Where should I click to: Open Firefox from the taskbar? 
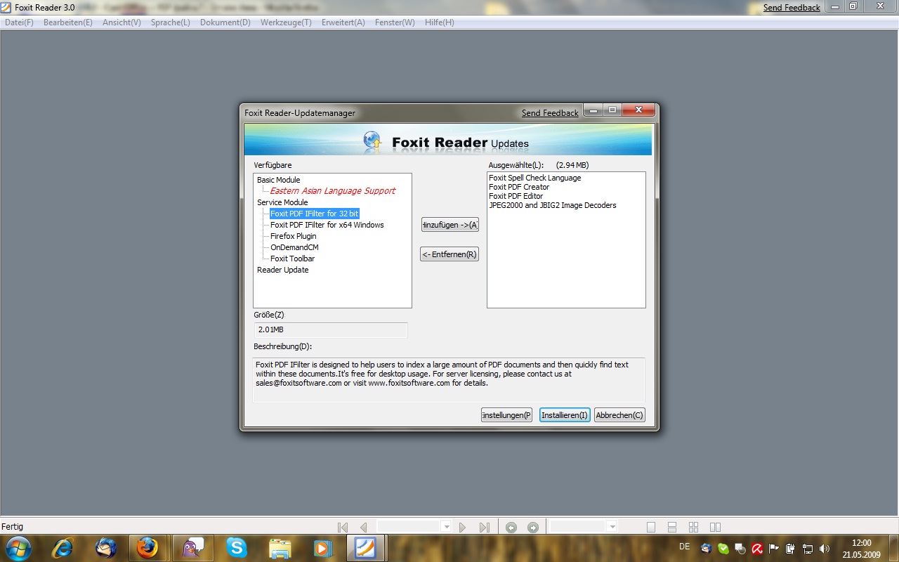coord(147,547)
